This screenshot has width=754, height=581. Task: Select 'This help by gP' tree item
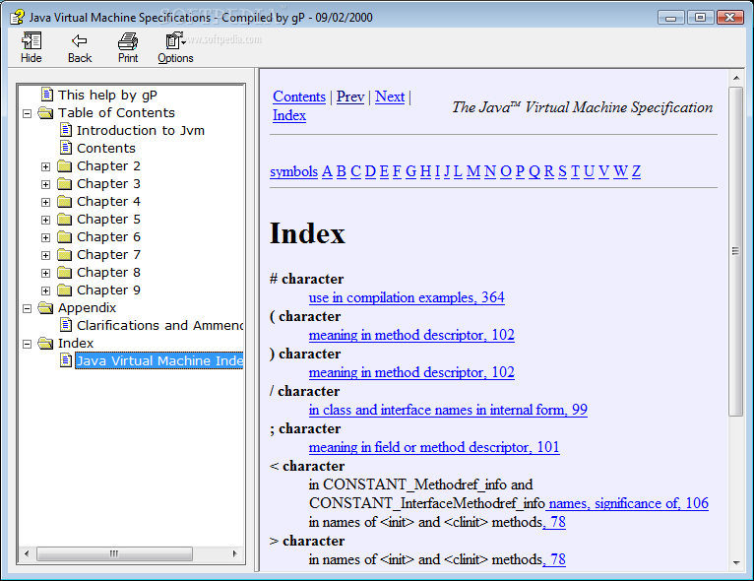click(107, 96)
